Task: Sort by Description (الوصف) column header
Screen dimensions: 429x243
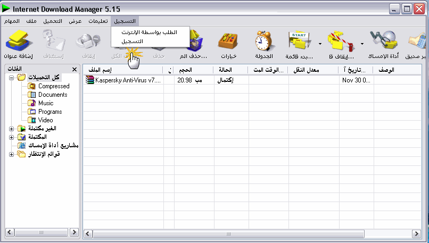Action: (x=397, y=70)
